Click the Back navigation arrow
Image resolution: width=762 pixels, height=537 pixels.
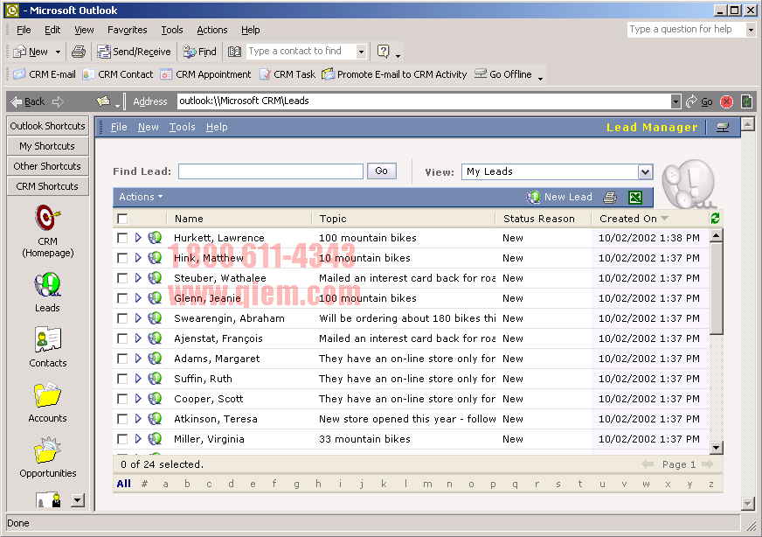tap(27, 101)
